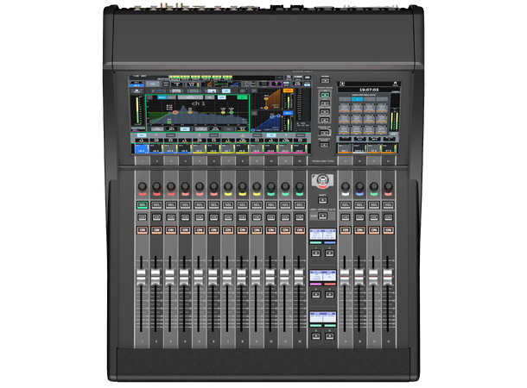Click the fader A white-ringed encoder knob
Viewport: 527px width, 388px height.
click(x=346, y=186)
